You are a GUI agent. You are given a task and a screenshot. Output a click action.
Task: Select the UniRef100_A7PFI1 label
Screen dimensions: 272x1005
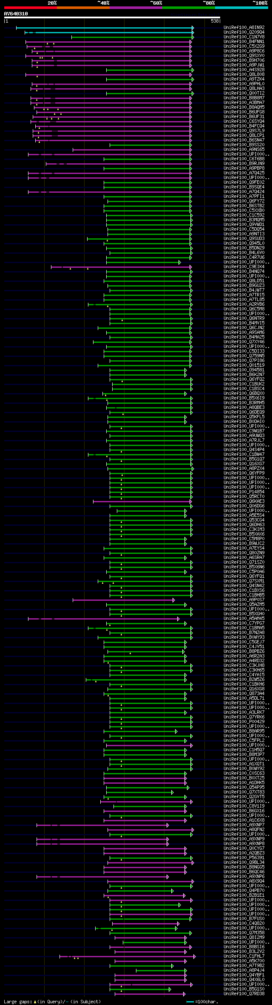point(244,197)
